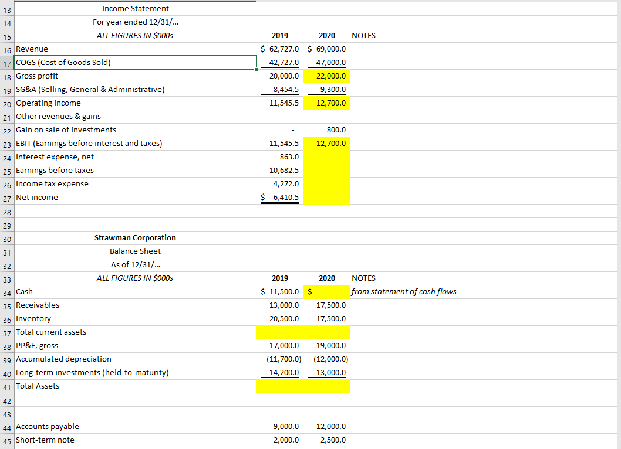
Task: Select row header 17
Action: pos(7,62)
